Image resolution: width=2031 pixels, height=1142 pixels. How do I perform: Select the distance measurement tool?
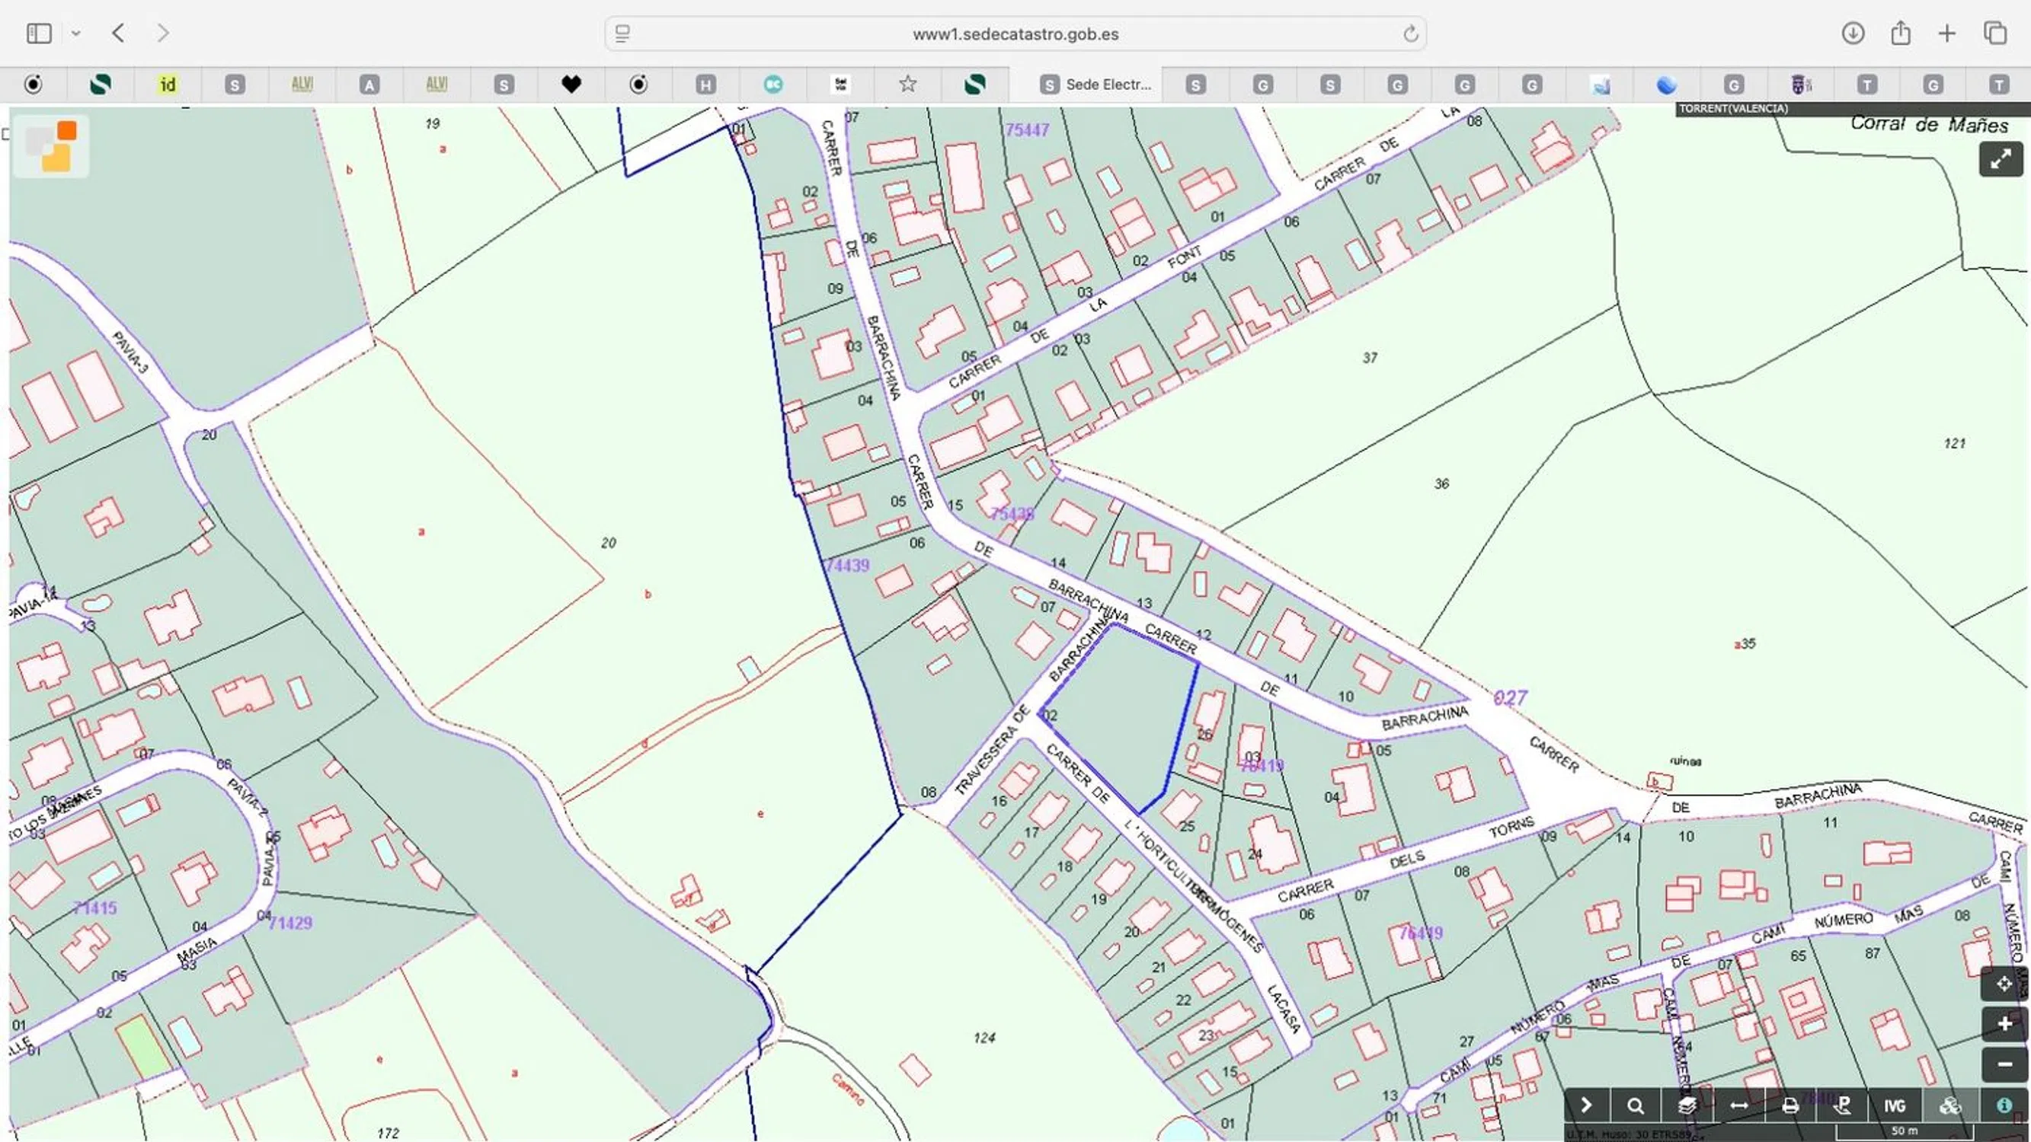click(x=1738, y=1105)
